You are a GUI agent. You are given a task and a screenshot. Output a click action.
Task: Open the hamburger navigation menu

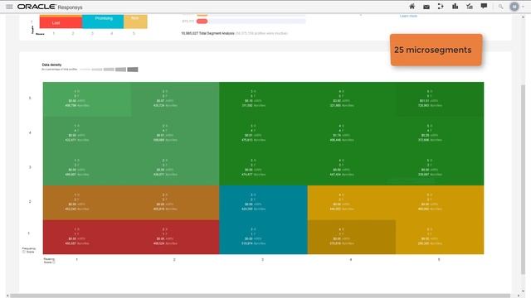click(9, 7)
